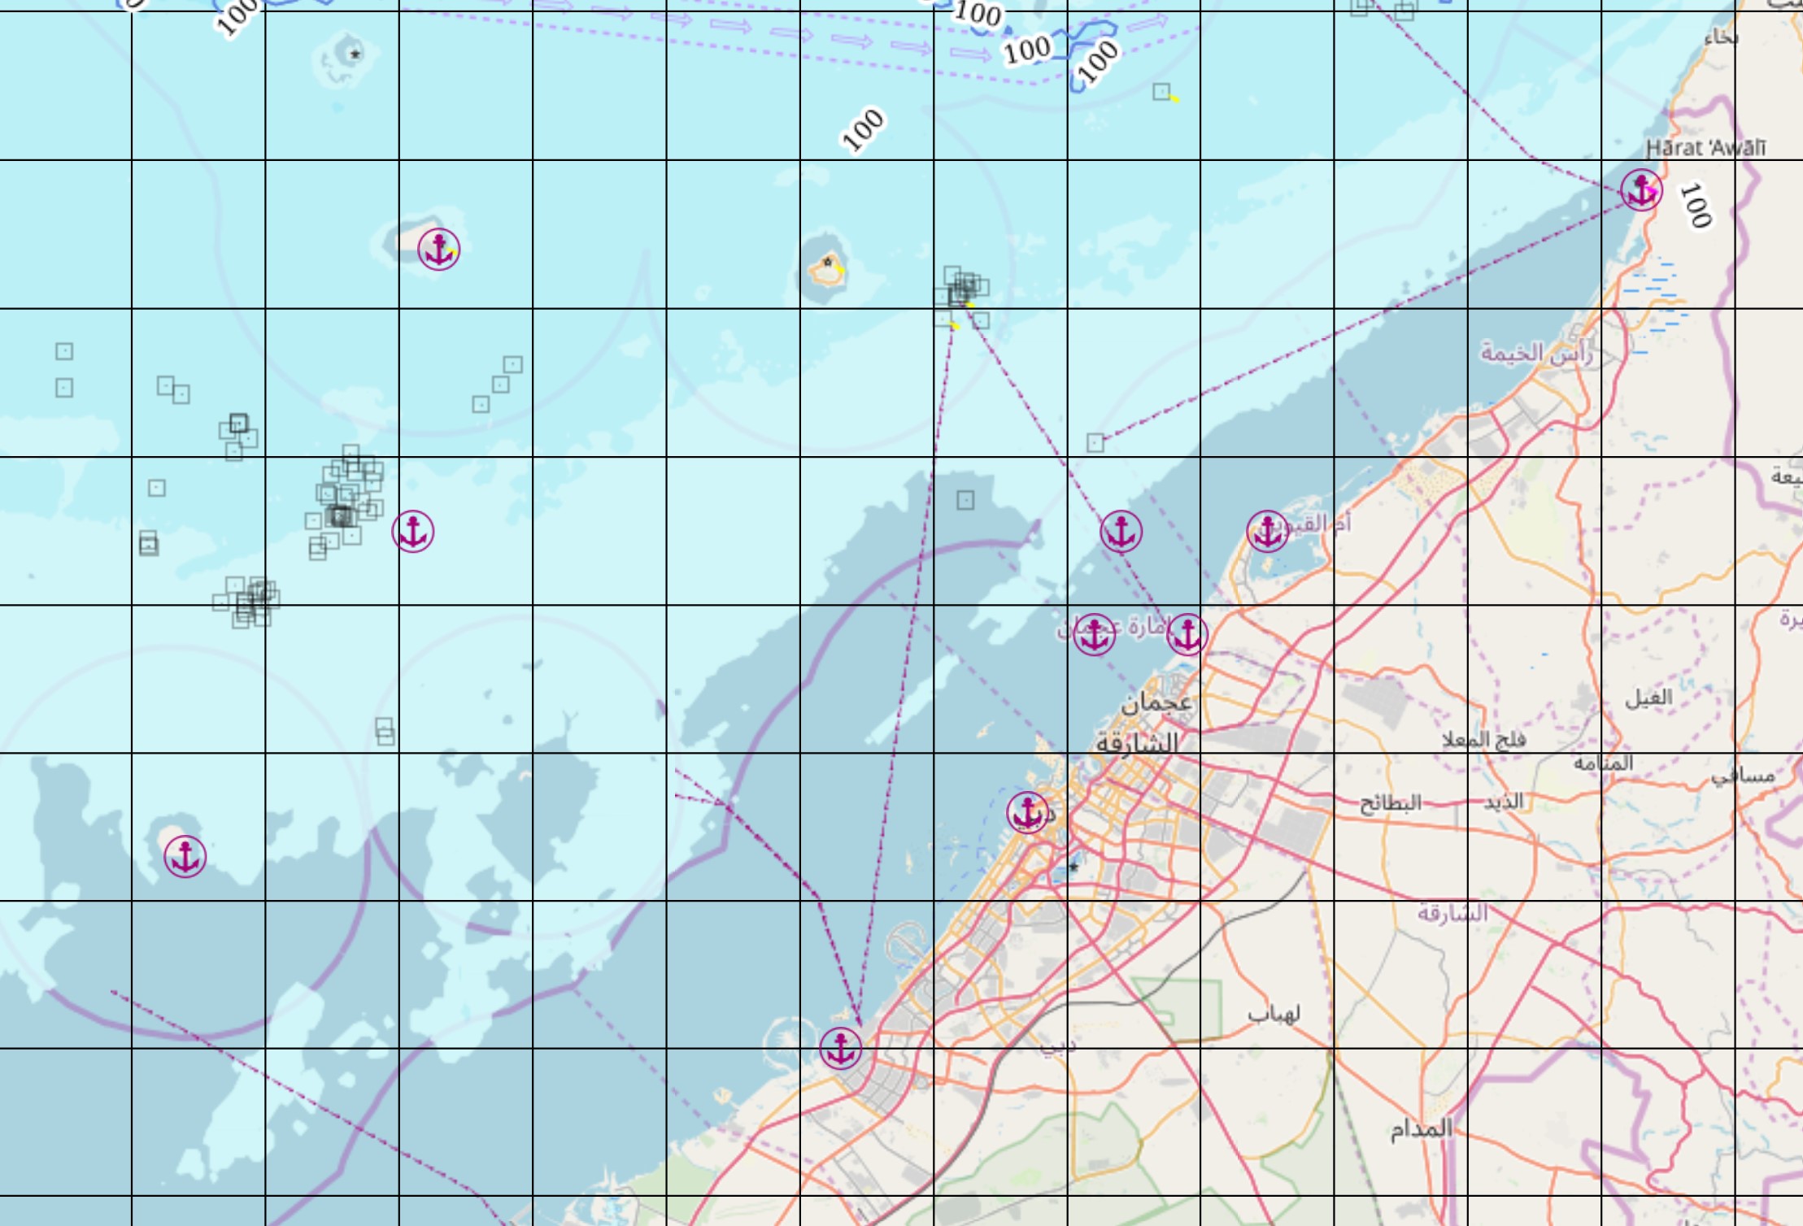Select the star marker in central Dubai
The width and height of the screenshot is (1803, 1226).
pyautogui.click(x=1074, y=867)
